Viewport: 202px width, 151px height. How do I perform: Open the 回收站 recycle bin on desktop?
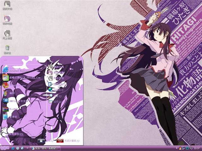pos(7,49)
